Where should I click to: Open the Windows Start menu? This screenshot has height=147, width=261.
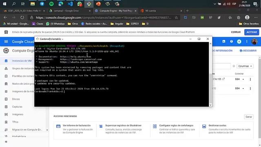(x=4, y=4)
